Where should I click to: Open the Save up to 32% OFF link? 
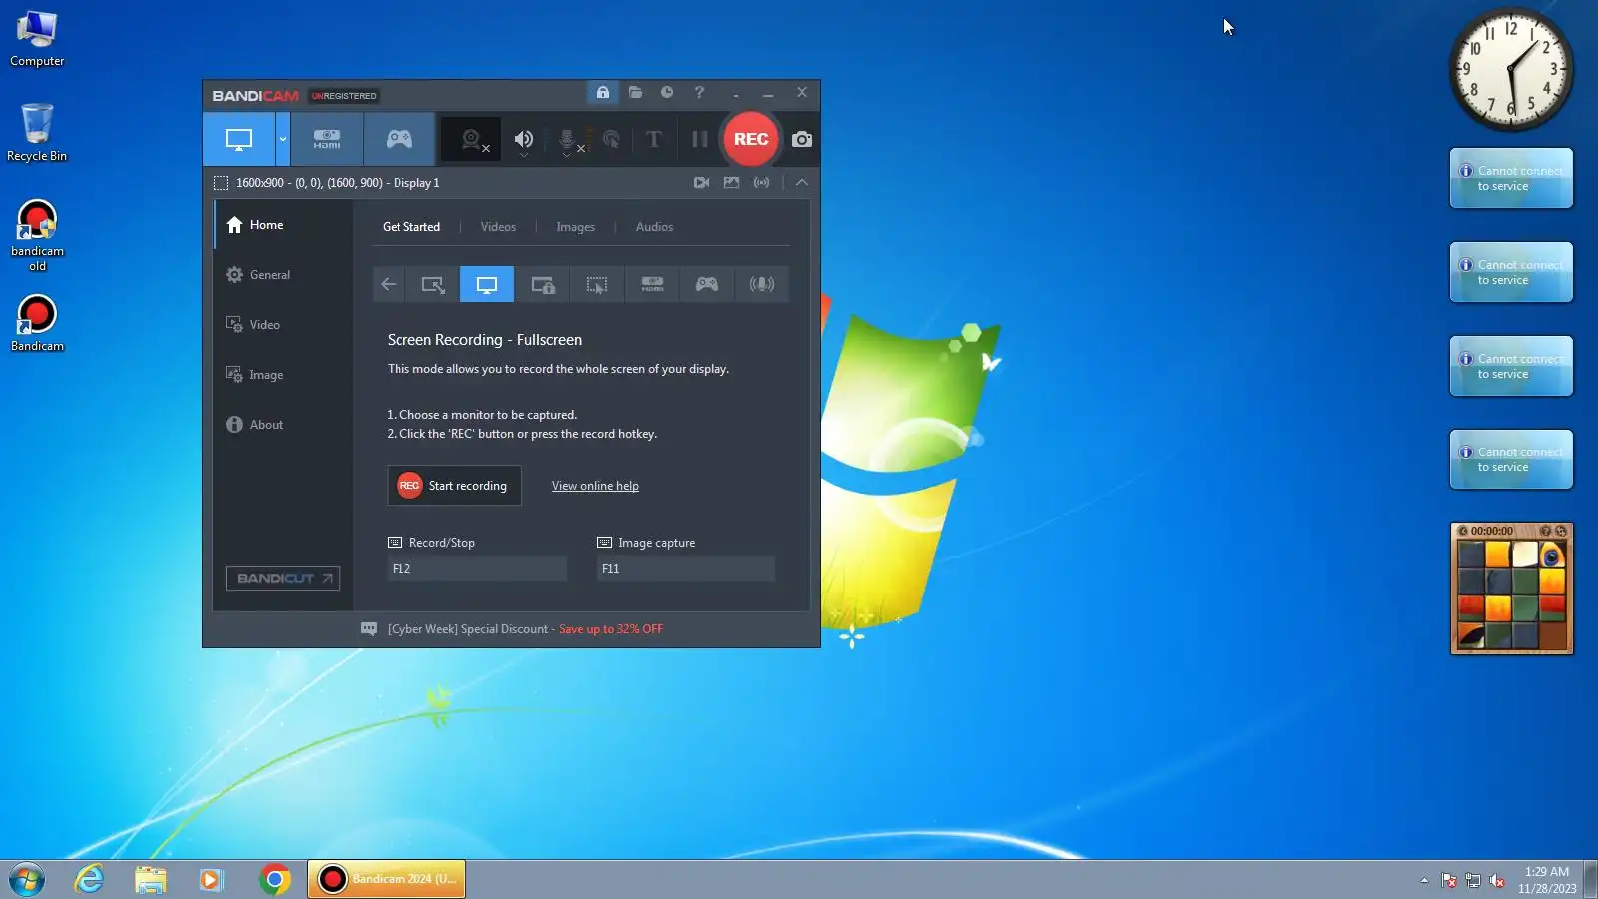click(611, 629)
